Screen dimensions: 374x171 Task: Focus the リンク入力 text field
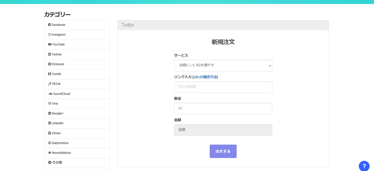(223, 87)
